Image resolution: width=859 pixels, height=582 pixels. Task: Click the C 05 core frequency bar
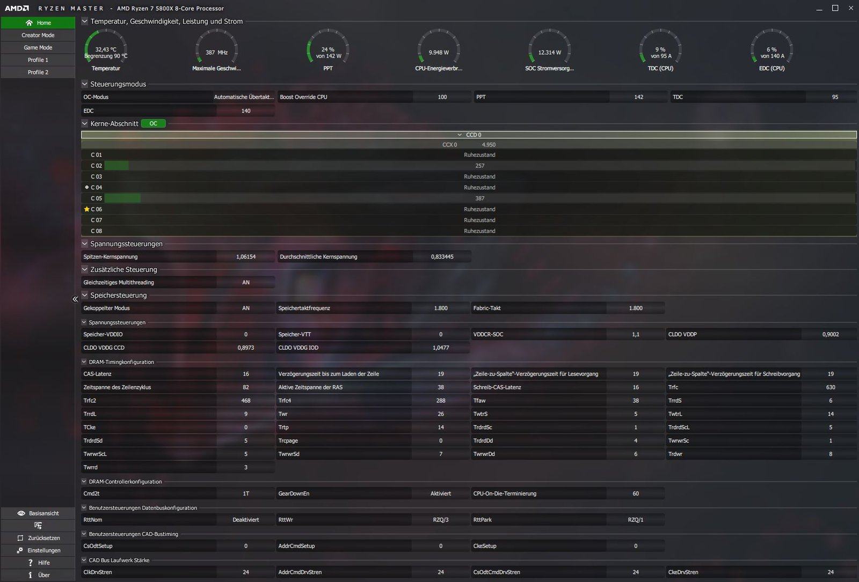coord(479,198)
